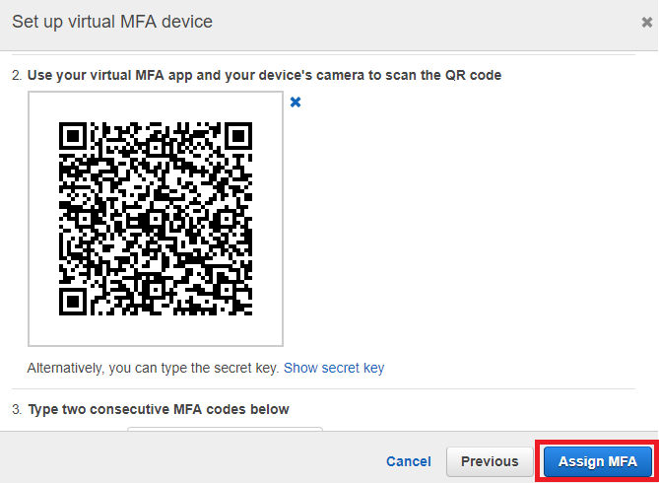Click the step number 2 marker

(15, 75)
